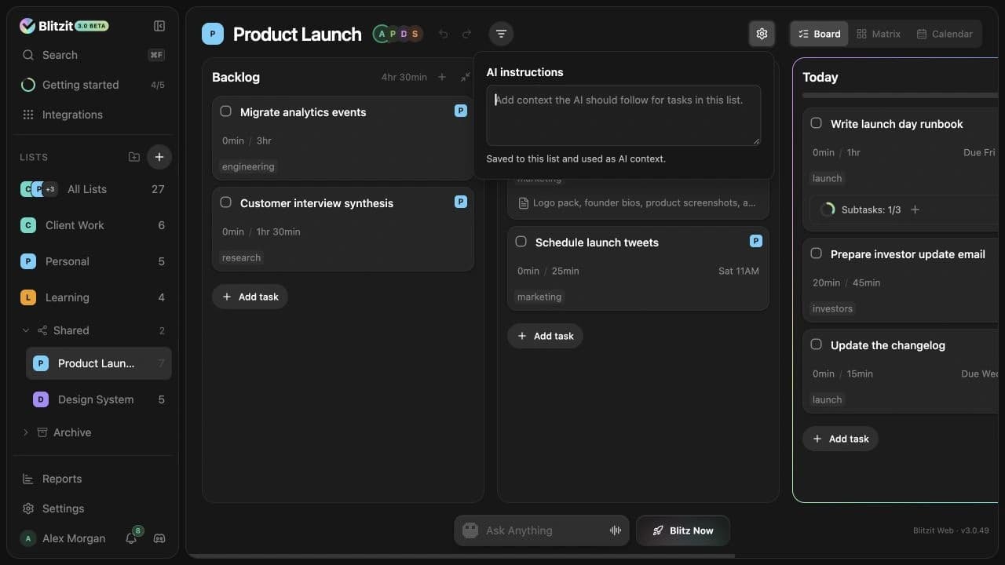1005x565 pixels.
Task: Click the Blitz Now button
Action: pos(683,530)
